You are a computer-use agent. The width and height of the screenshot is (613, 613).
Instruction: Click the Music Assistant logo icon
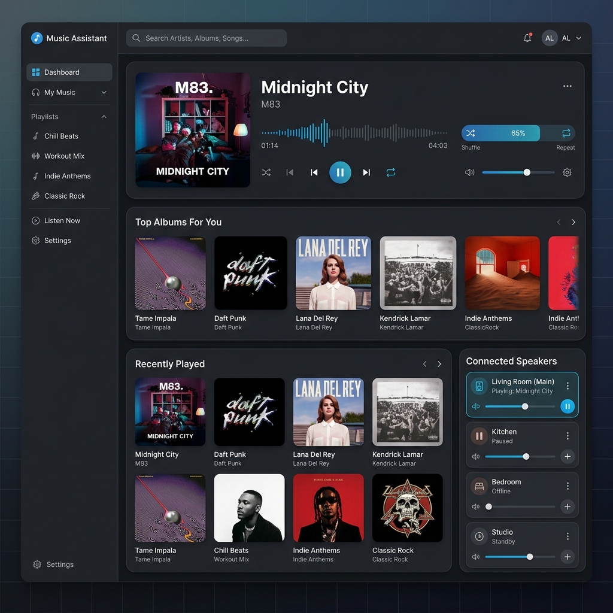37,38
